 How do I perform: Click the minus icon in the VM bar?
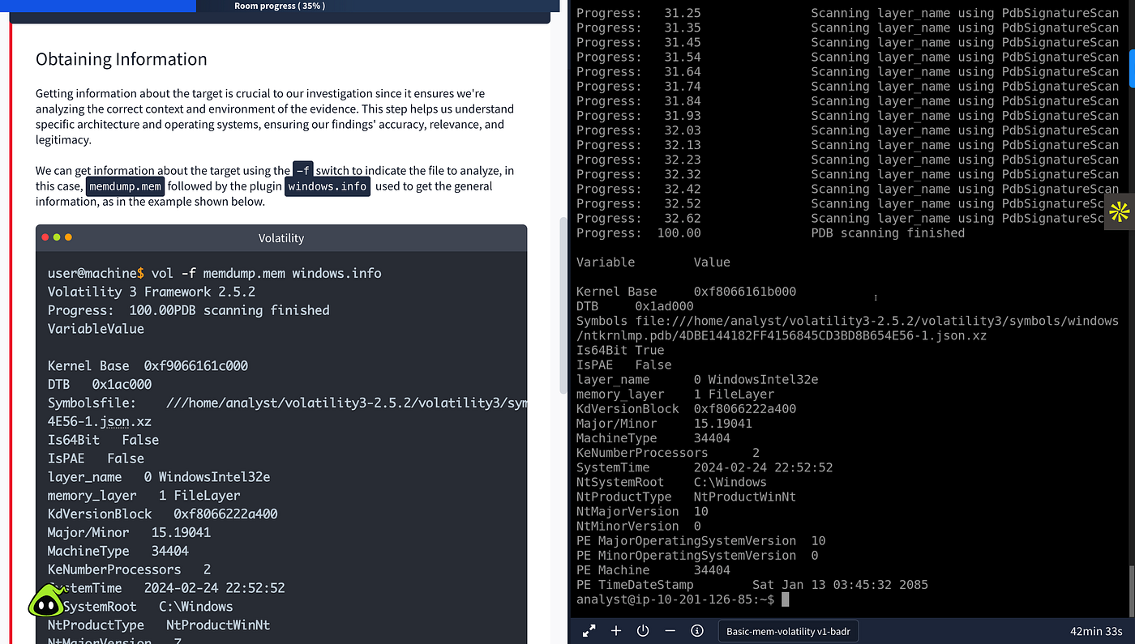pos(670,631)
